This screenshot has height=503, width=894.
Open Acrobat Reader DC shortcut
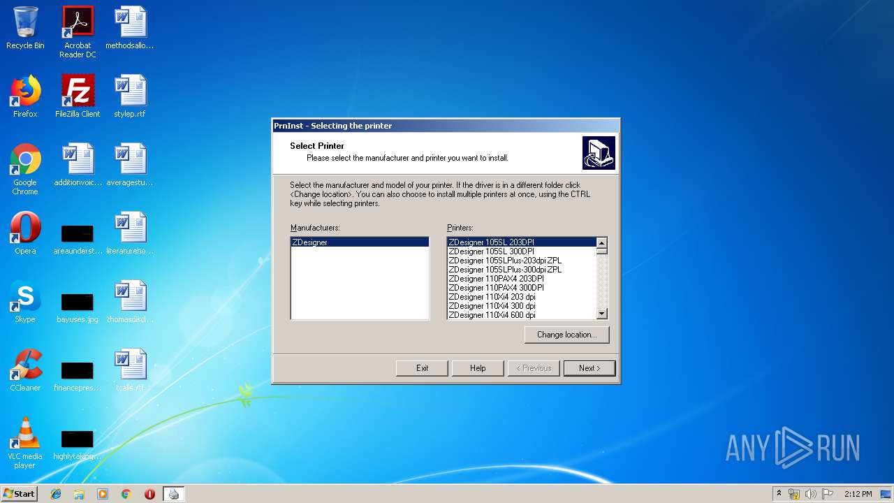(78, 32)
